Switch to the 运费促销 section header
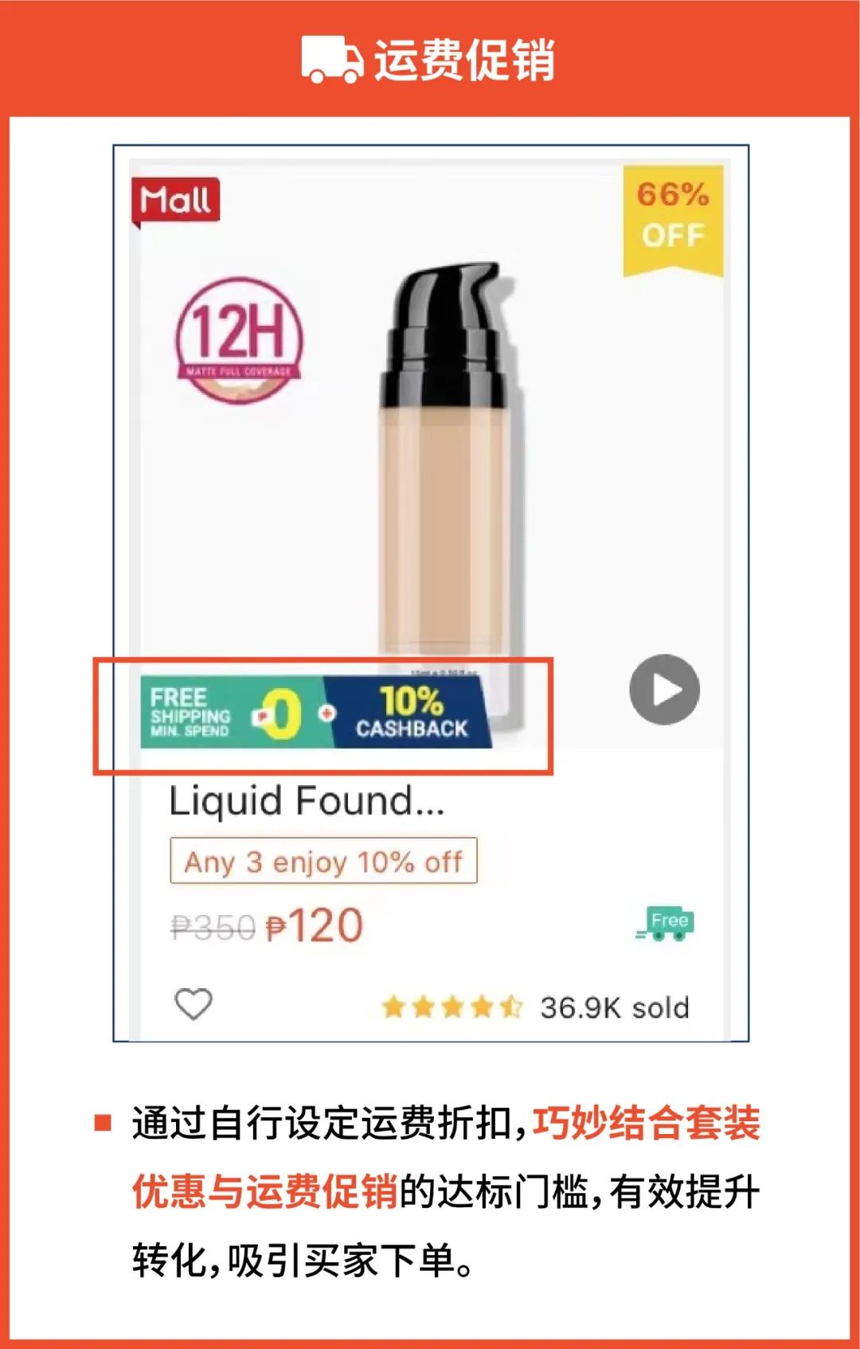860x1349 pixels. coord(470,59)
